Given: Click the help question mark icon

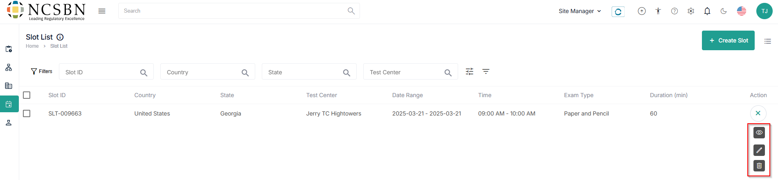Looking at the screenshot, I should pyautogui.click(x=675, y=11).
